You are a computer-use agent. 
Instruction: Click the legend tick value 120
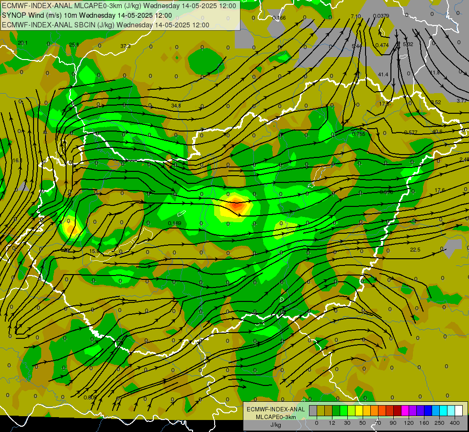pyautogui.click(x=409, y=423)
